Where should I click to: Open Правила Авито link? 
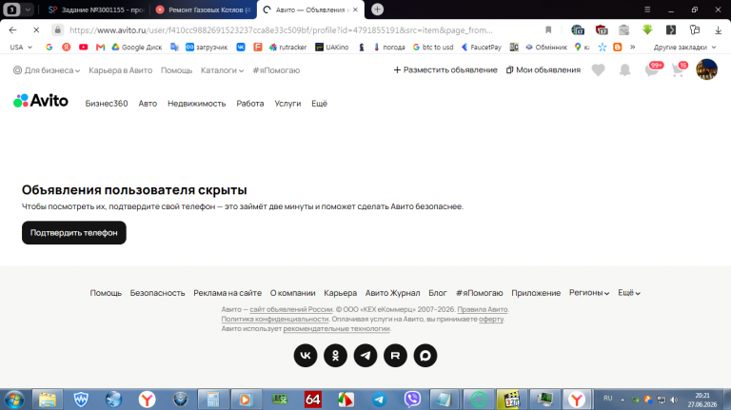coord(482,309)
